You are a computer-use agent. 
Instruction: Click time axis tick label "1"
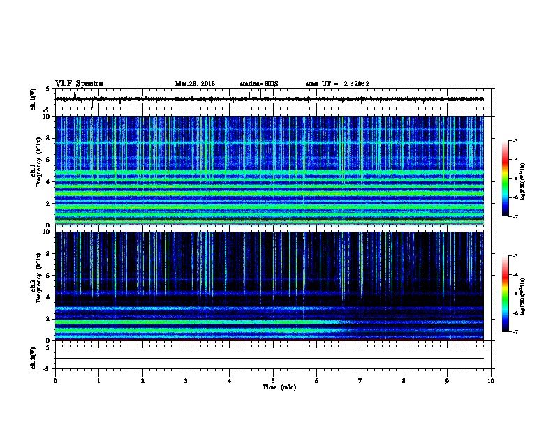[98, 381]
